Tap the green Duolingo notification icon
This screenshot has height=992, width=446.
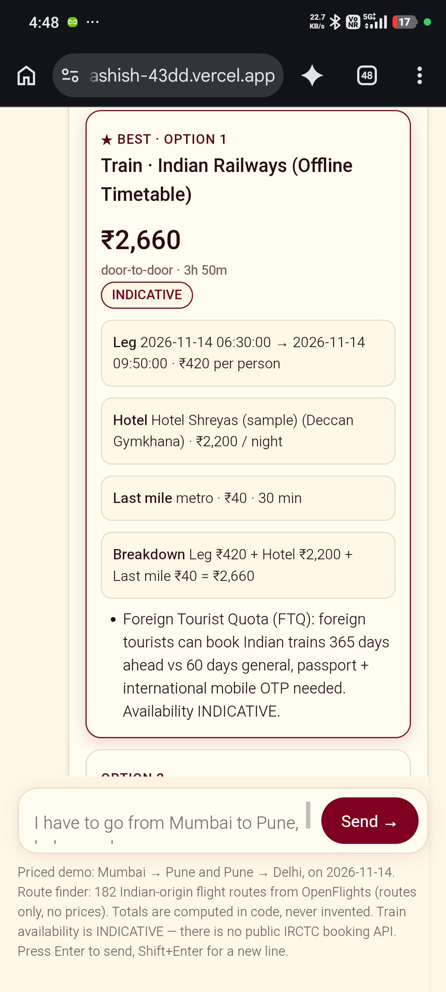72,22
